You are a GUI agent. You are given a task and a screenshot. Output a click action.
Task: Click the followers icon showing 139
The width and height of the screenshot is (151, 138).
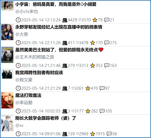tap(65, 134)
